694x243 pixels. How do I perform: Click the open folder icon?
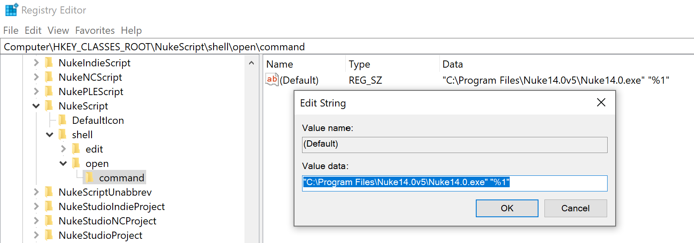tap(76, 163)
